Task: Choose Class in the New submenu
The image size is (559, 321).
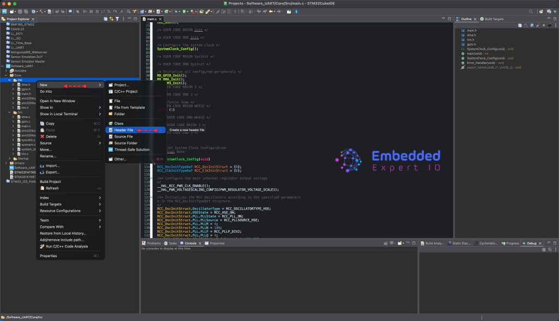Action: (135, 123)
